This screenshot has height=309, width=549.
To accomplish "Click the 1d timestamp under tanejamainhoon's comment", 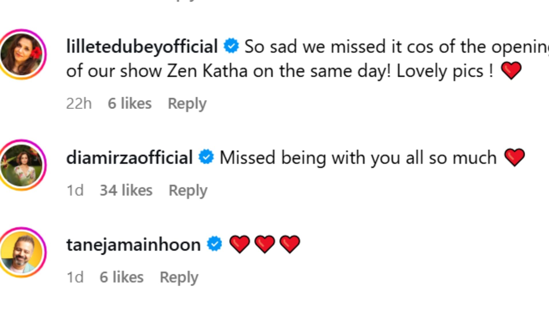I will [x=75, y=278].
